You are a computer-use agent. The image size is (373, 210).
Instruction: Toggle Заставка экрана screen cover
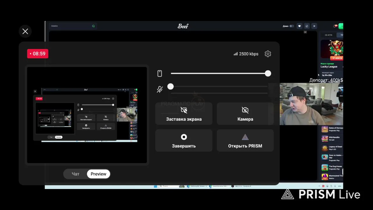[x=184, y=114]
